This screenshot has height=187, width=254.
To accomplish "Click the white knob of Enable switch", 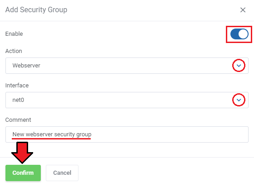I will pyautogui.click(x=243, y=34).
